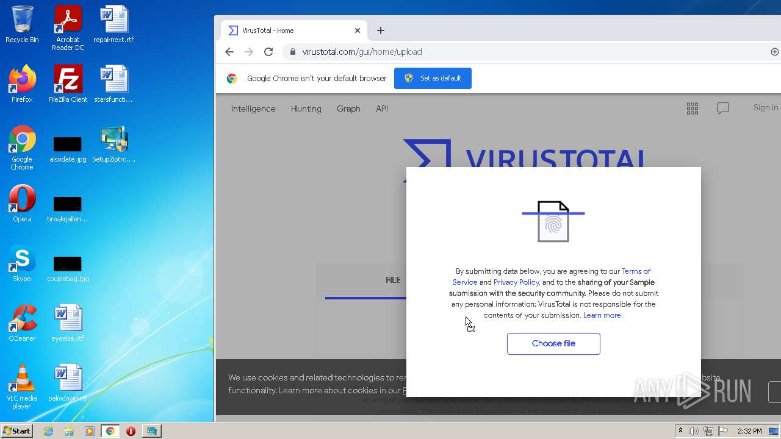The image size is (781, 439).
Task: Open Windows Explorer folder taskbar icon
Action: coord(69,431)
